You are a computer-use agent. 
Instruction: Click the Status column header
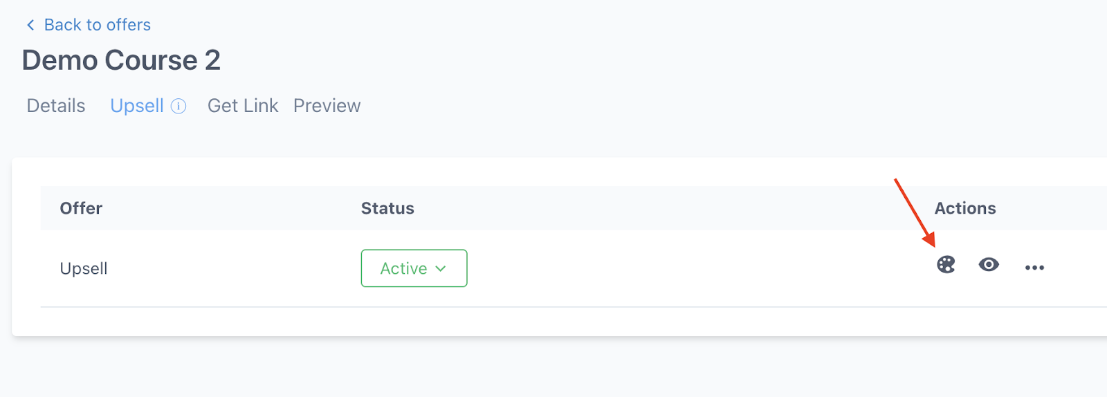[x=387, y=208]
